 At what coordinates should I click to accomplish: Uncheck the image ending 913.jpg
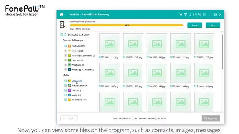pos(124,86)
